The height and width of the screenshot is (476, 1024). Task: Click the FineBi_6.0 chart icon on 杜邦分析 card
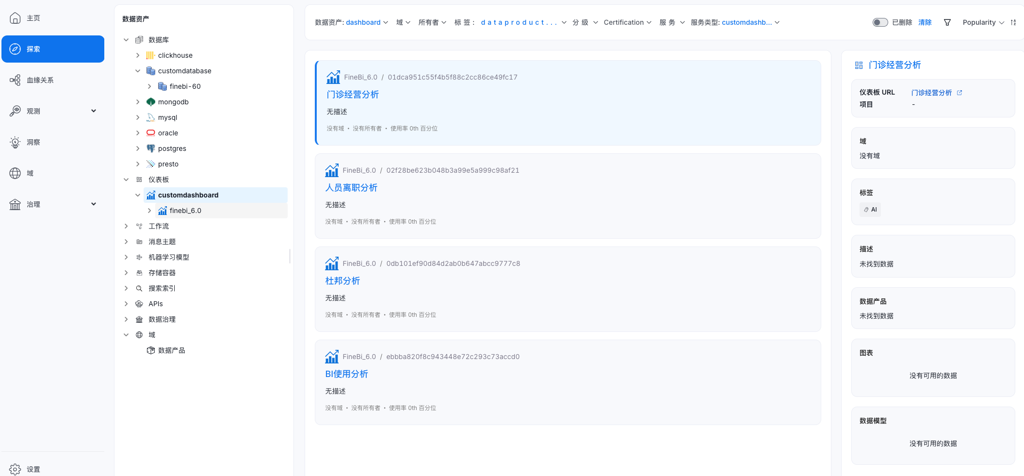[x=332, y=263]
